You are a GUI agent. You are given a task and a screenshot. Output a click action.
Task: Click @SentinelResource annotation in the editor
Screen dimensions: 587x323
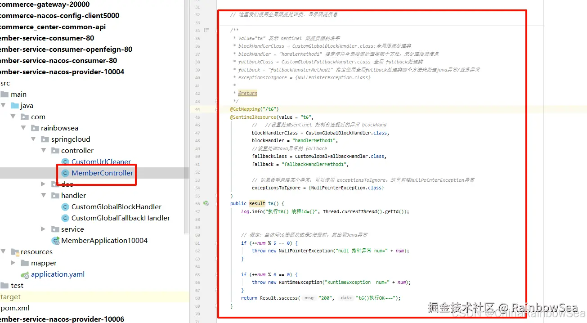pos(253,117)
